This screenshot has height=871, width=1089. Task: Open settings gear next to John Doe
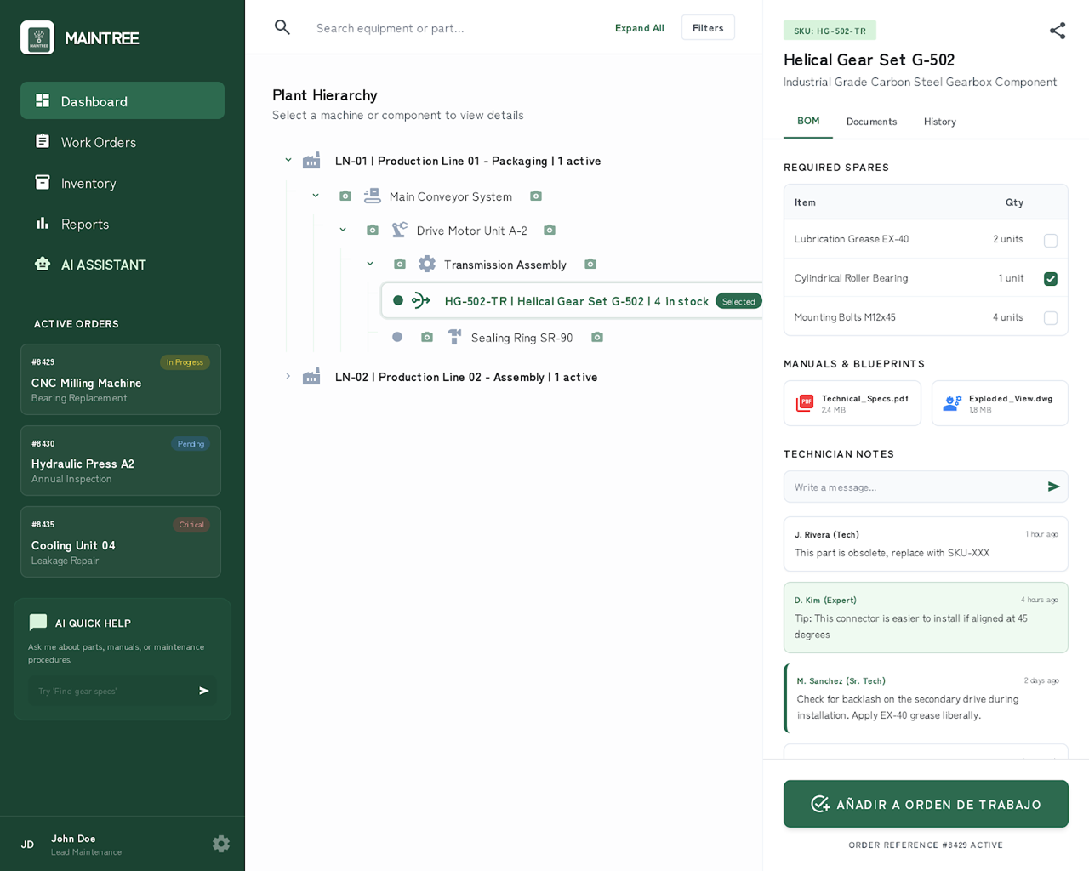221,843
